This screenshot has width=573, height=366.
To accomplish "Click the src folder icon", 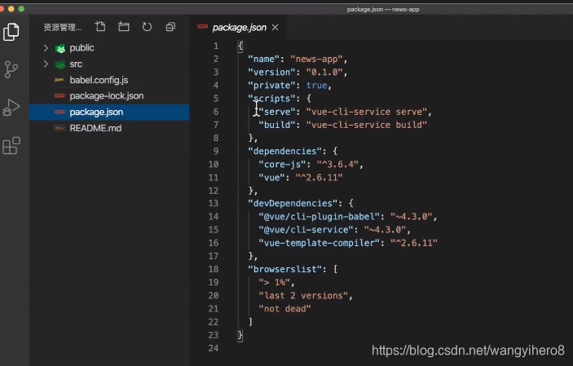I will point(60,64).
